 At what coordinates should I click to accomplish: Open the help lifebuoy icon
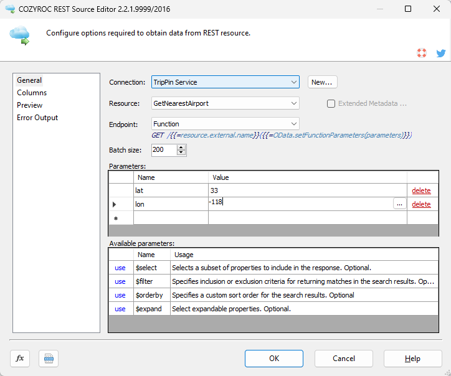[x=422, y=53]
